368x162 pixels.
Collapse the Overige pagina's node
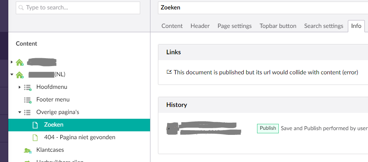pos(20,112)
